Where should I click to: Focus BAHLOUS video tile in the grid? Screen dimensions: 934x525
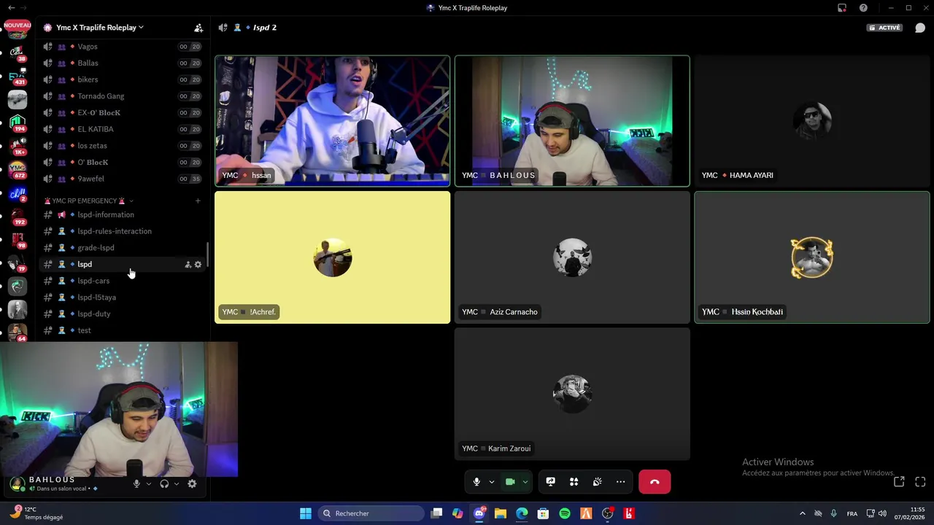[x=572, y=121]
